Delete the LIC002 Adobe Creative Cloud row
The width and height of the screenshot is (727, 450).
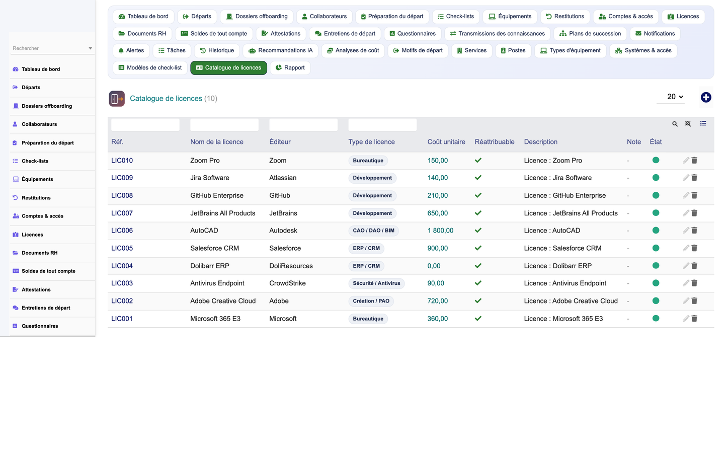(x=694, y=301)
